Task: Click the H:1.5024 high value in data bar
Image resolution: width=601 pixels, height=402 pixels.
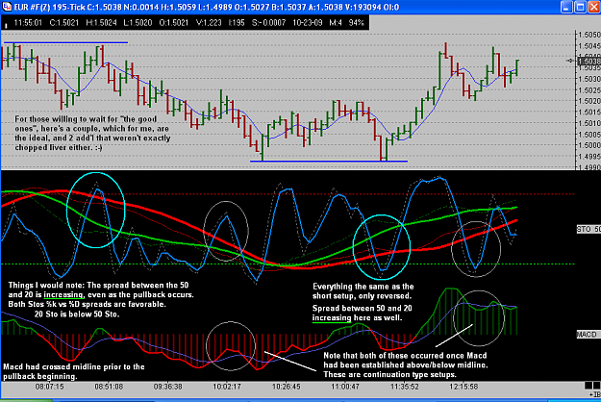Action: click(101, 23)
